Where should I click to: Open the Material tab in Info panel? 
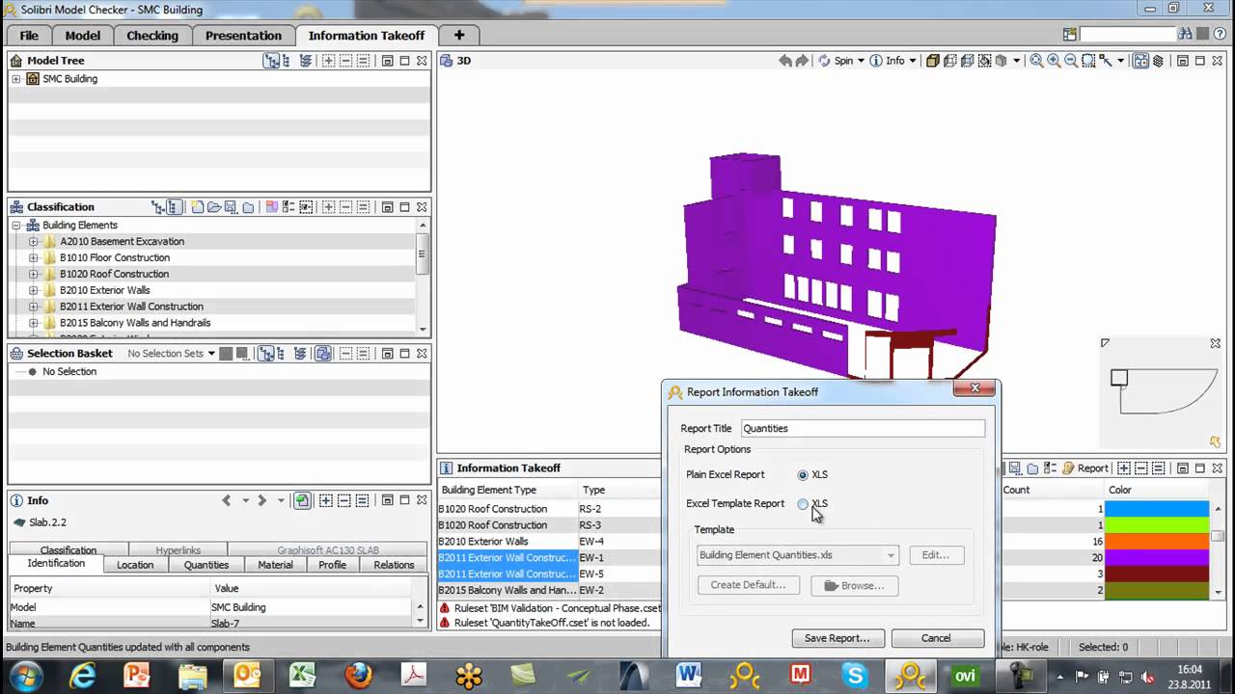275,565
